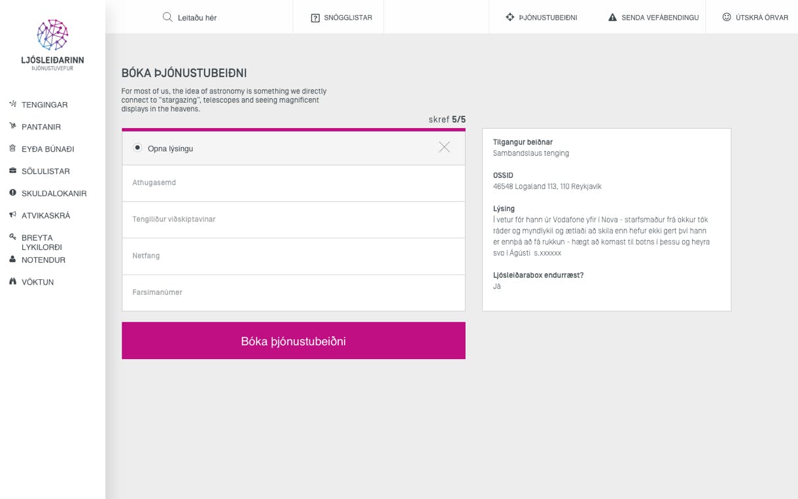
Task: Open Pantanir in the sidebar
Action: [41, 127]
